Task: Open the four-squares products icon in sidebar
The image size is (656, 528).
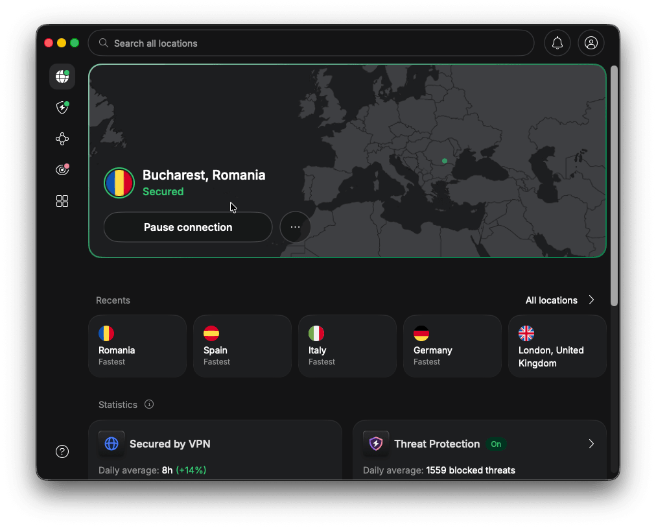Action: (62, 201)
